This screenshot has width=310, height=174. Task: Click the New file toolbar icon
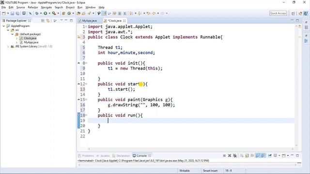coord(4,13)
